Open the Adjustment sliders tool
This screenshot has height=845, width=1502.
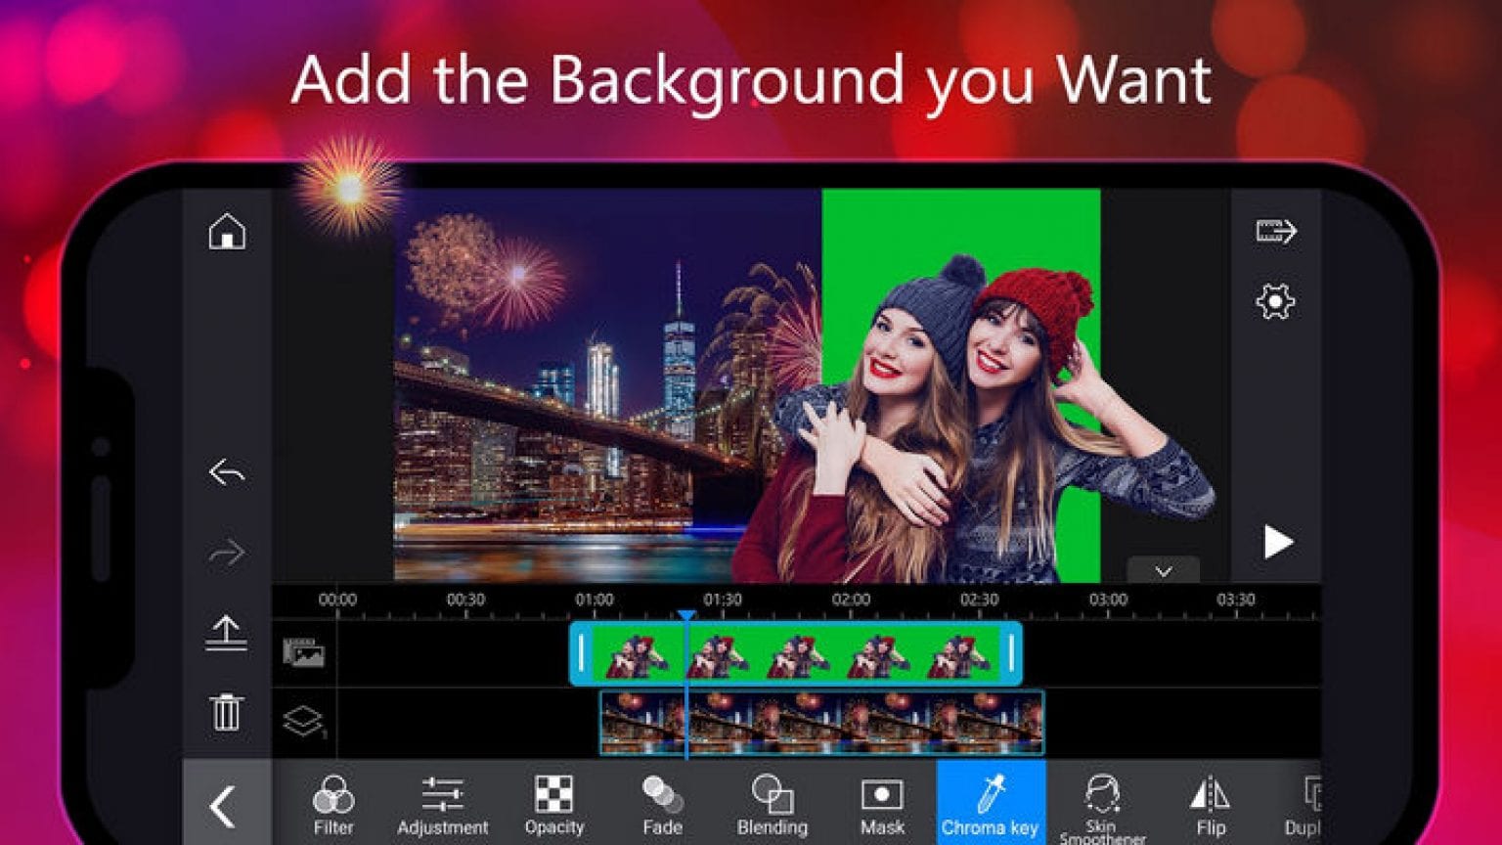(442, 805)
